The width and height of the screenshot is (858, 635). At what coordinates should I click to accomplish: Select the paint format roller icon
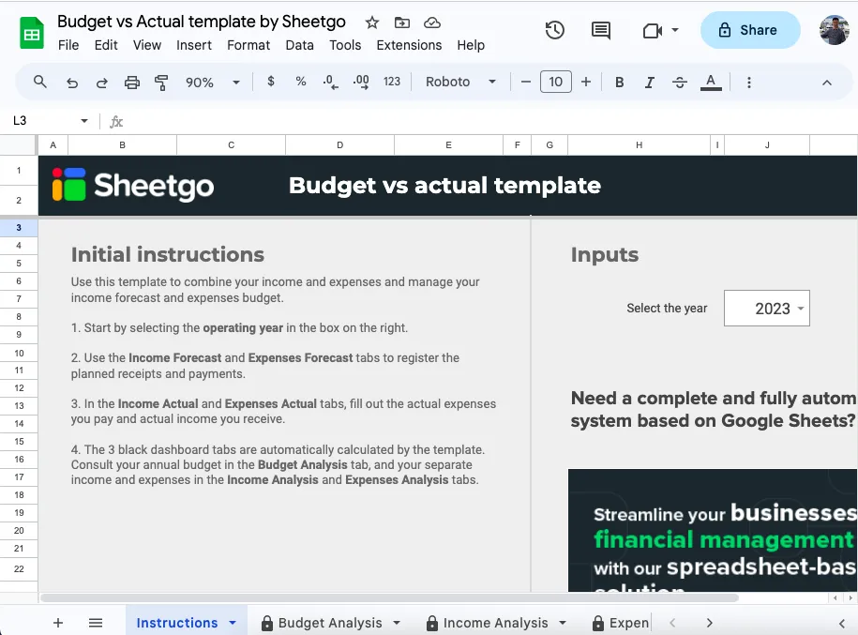point(160,83)
